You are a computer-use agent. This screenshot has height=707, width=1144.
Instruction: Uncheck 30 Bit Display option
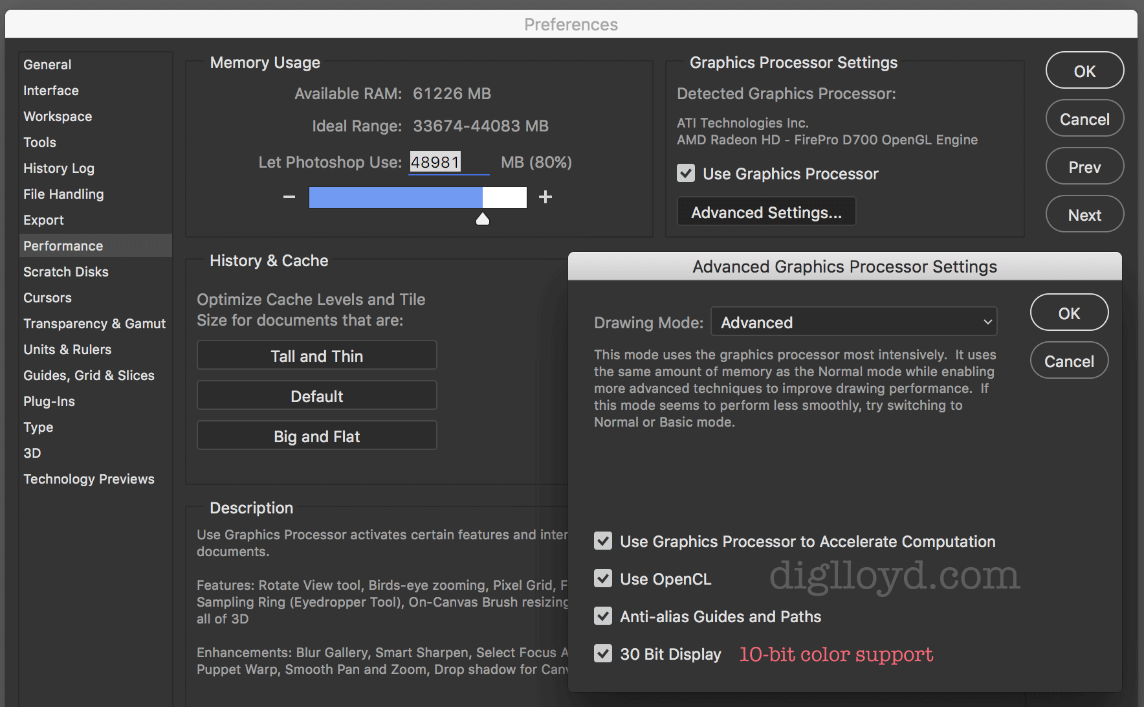coord(603,654)
